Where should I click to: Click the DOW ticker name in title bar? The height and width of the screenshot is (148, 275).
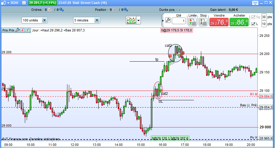(x=14, y=3)
